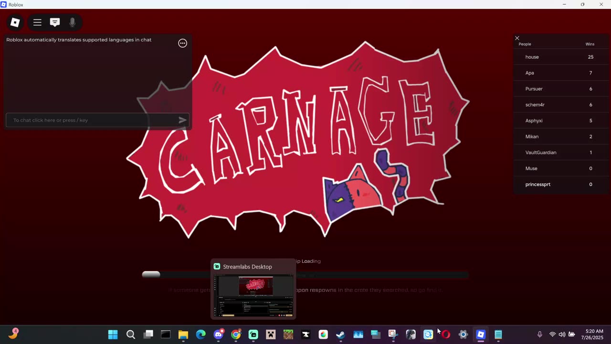
Task: Switch to Roblox taskbar icon
Action: tap(481, 334)
